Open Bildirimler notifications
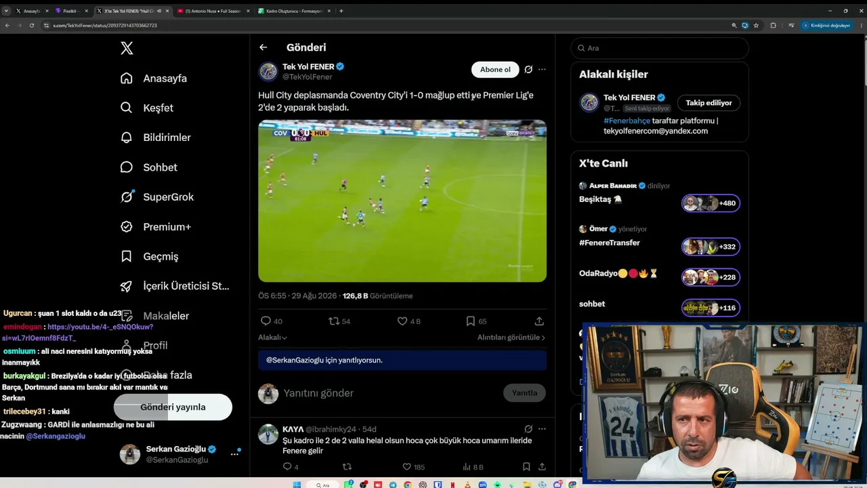The height and width of the screenshot is (488, 867). pos(156,138)
